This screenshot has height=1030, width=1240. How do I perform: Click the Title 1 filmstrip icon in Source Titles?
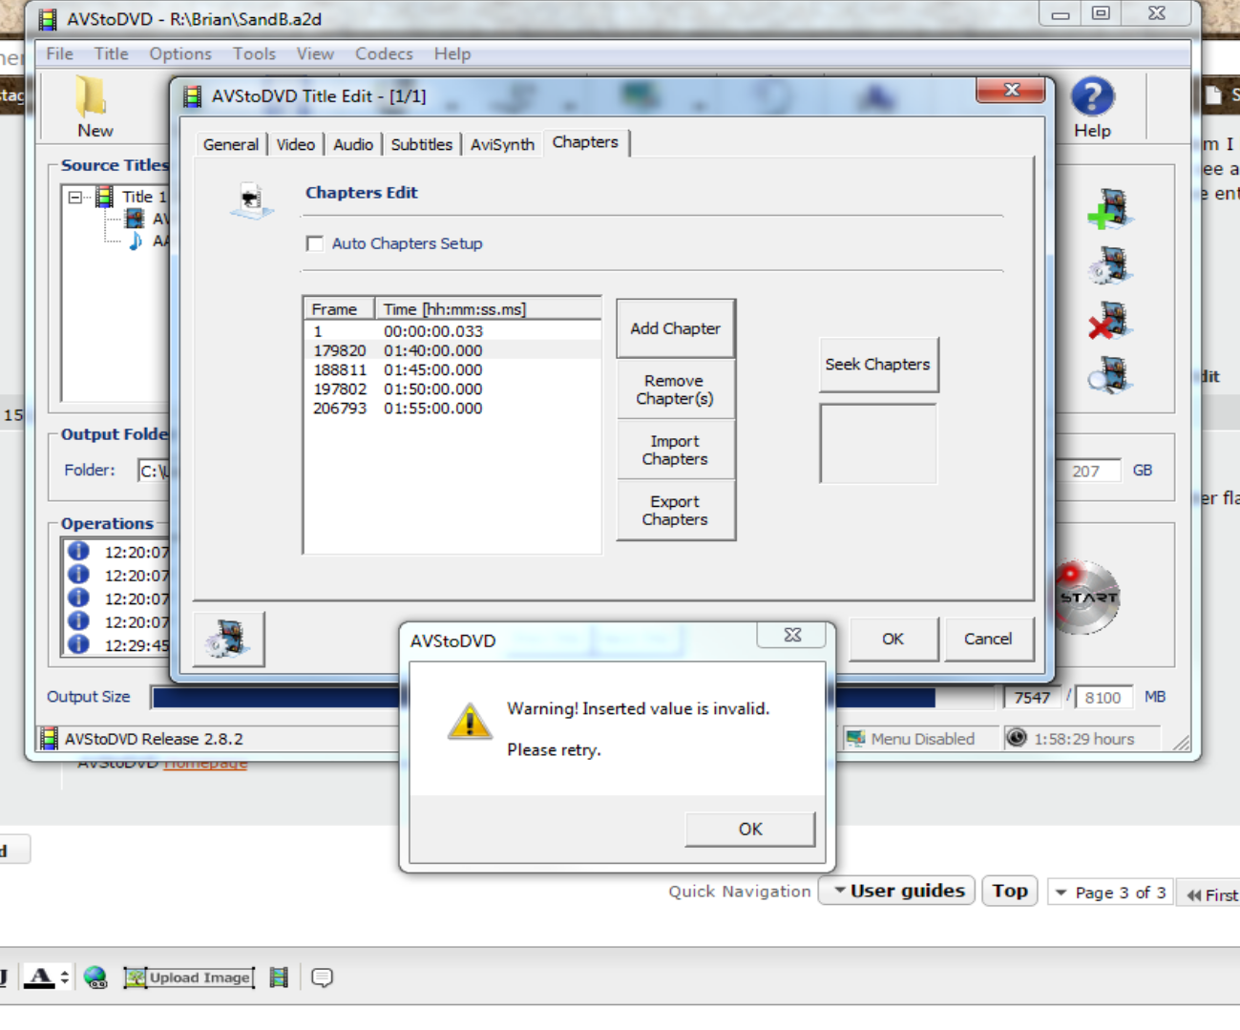pos(105,198)
